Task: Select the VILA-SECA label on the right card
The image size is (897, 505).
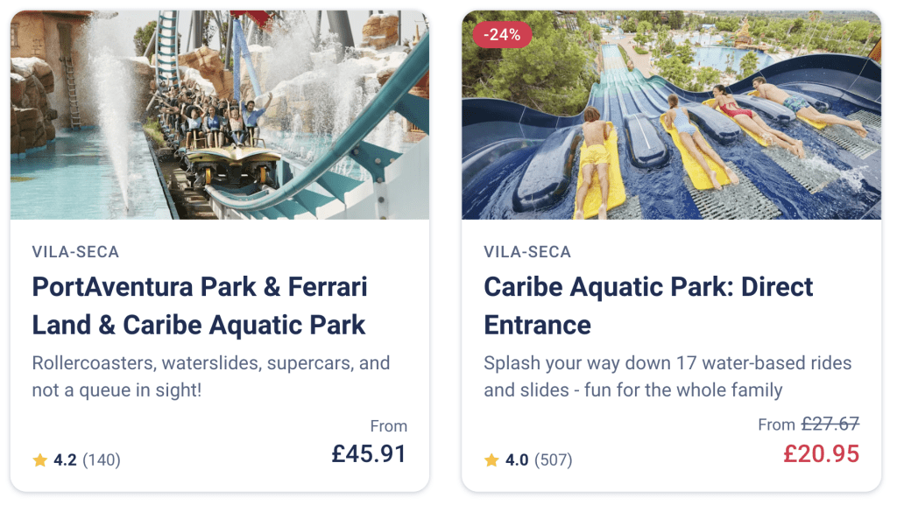Action: pyautogui.click(x=526, y=251)
